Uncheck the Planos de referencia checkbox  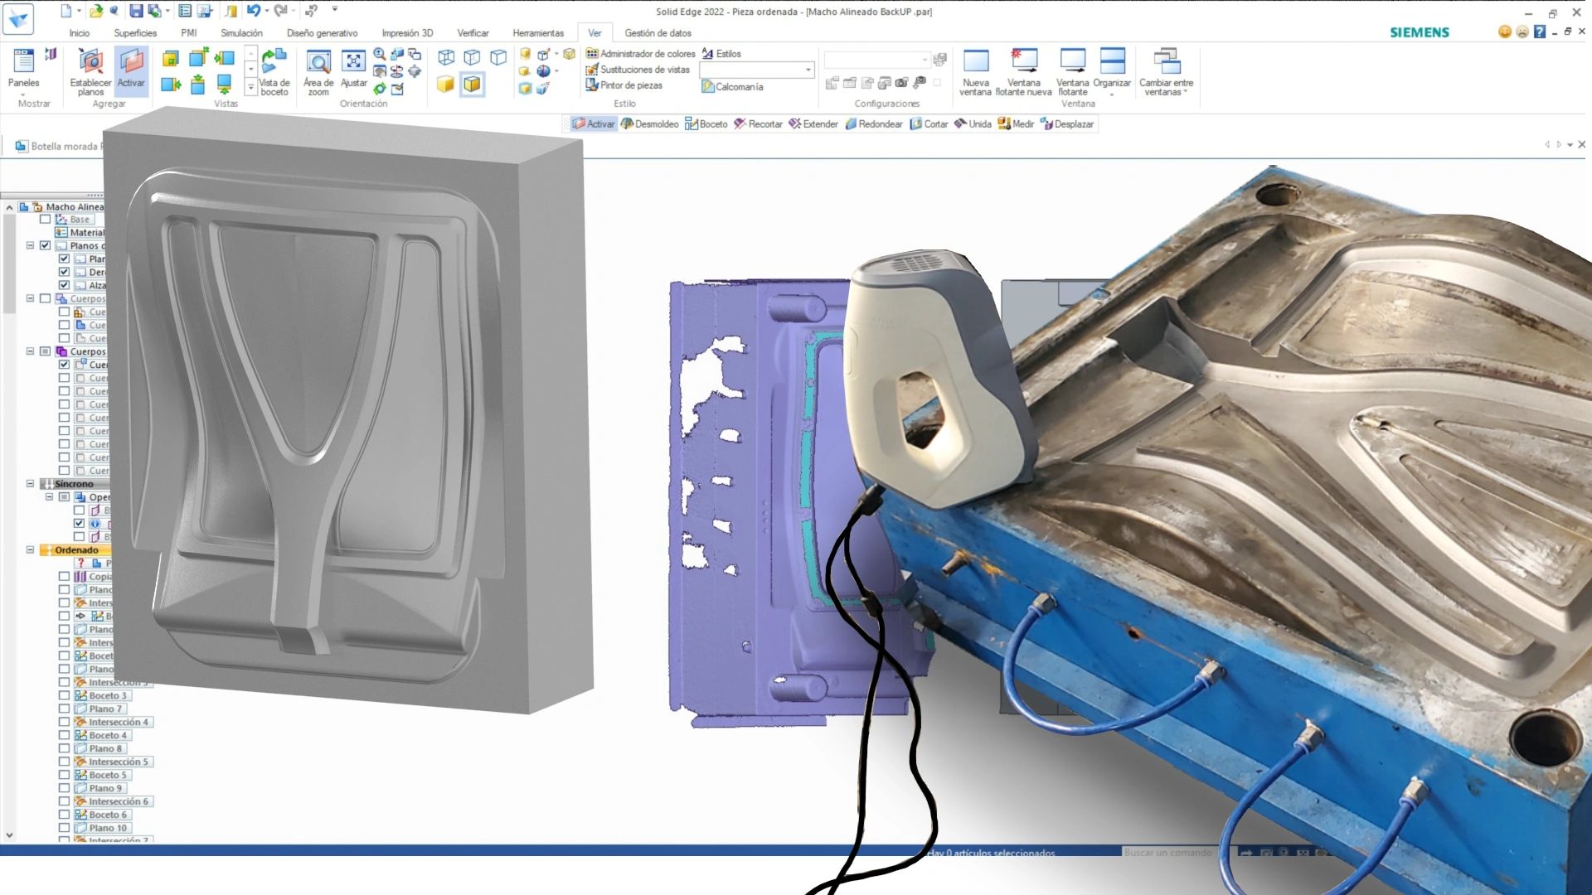click(46, 245)
